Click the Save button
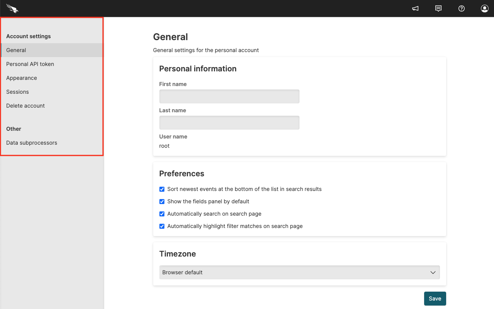 pyautogui.click(x=435, y=299)
